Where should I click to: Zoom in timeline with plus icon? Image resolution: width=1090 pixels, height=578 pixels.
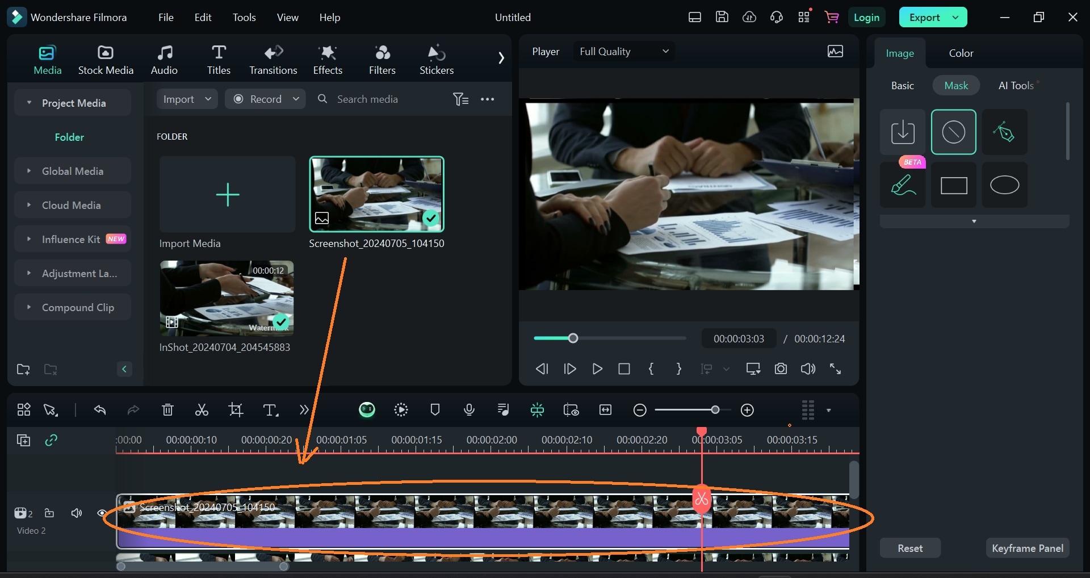tap(747, 410)
